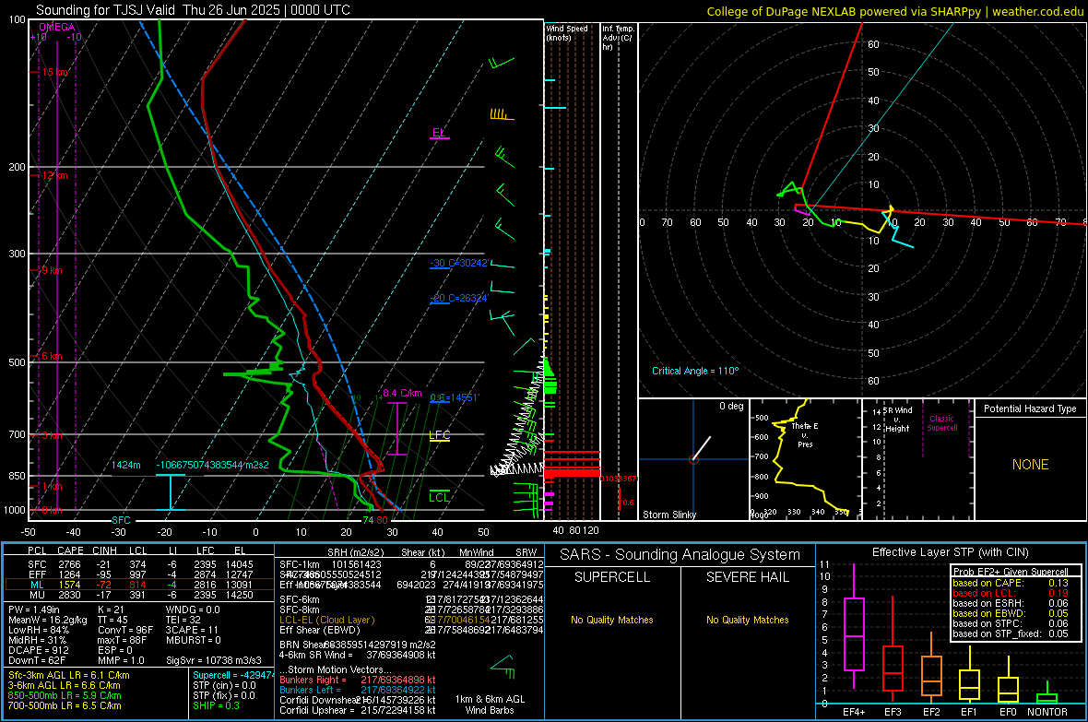This screenshot has height=722, width=1088.
Task: Click the SigSvr = 10738 m3/s3 value
Action: tap(214, 660)
